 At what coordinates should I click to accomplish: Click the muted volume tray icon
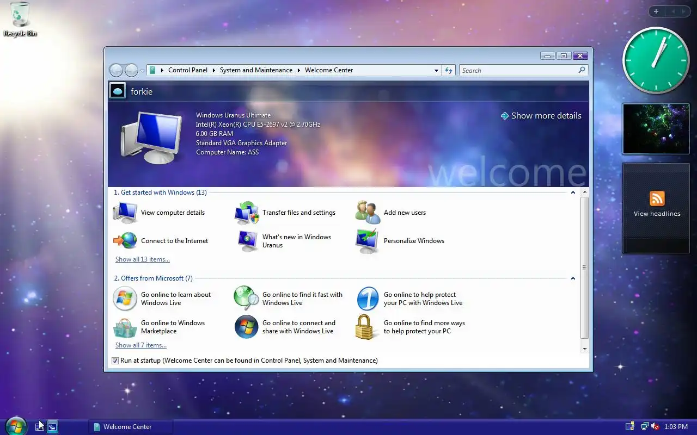coord(655,427)
